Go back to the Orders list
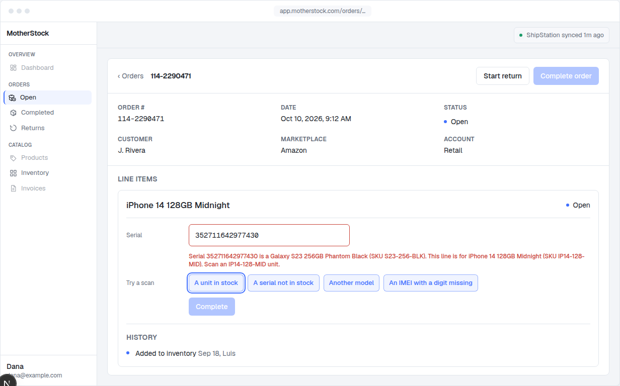Image resolution: width=620 pixels, height=386 pixels. point(131,76)
